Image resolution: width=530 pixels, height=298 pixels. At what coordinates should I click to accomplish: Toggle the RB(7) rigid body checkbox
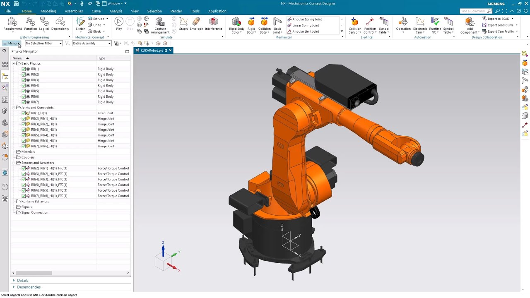(x=24, y=102)
